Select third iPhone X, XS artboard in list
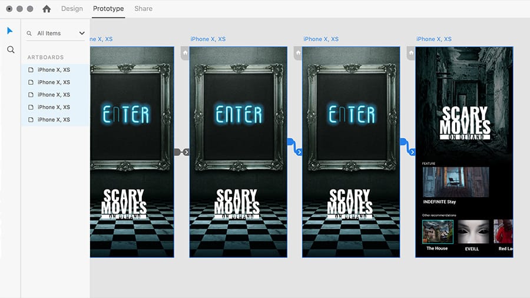Screen dimensions: 530x298 click(x=55, y=95)
